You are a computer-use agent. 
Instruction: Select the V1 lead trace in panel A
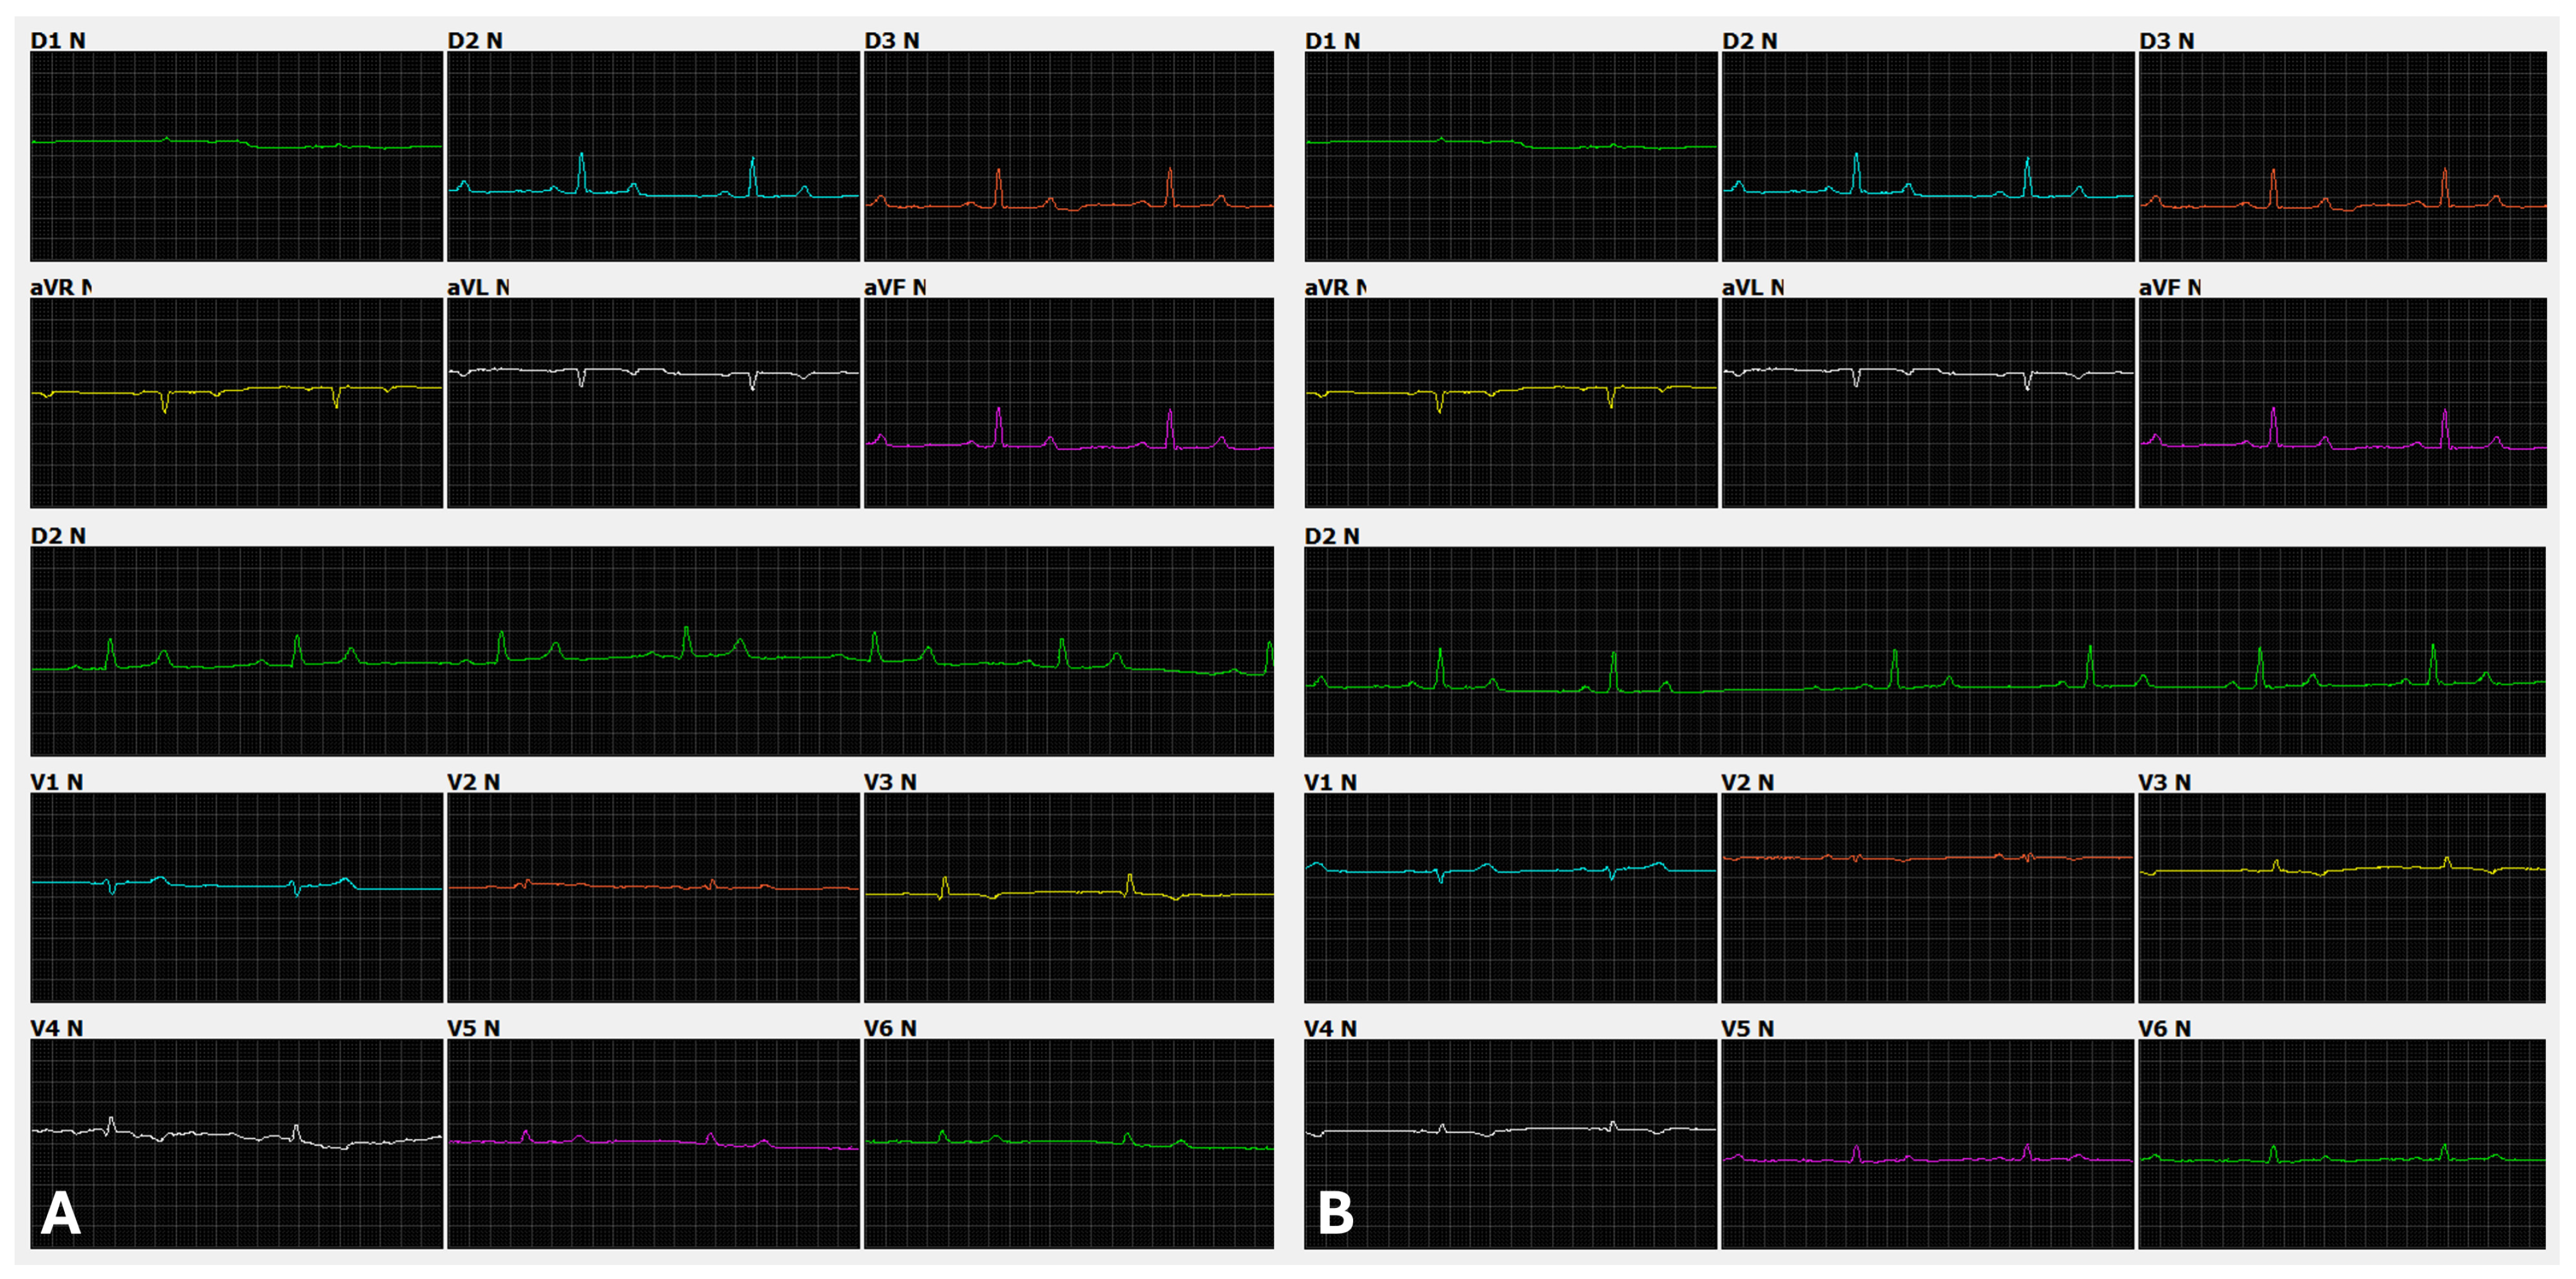pyautogui.click(x=236, y=898)
